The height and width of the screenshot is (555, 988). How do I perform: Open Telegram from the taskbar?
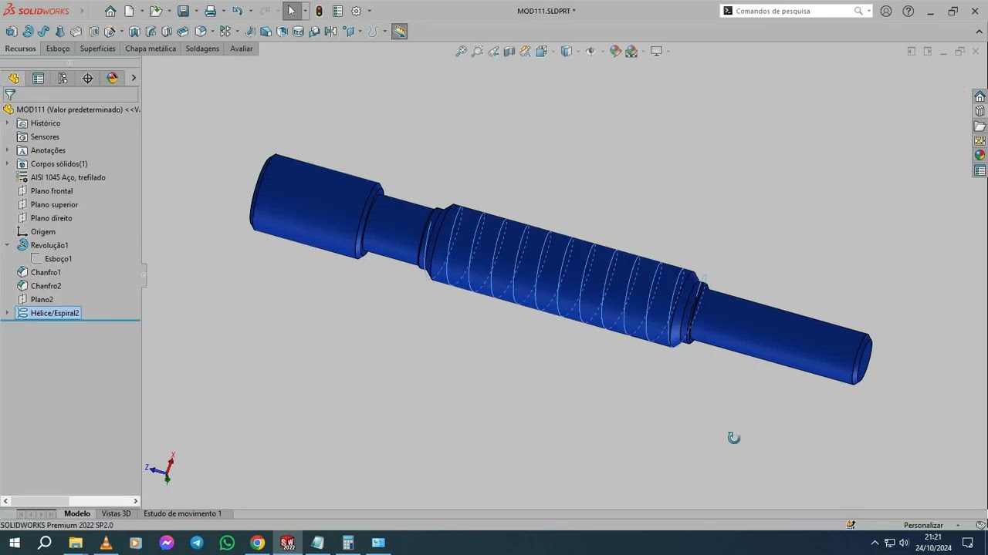click(x=197, y=543)
